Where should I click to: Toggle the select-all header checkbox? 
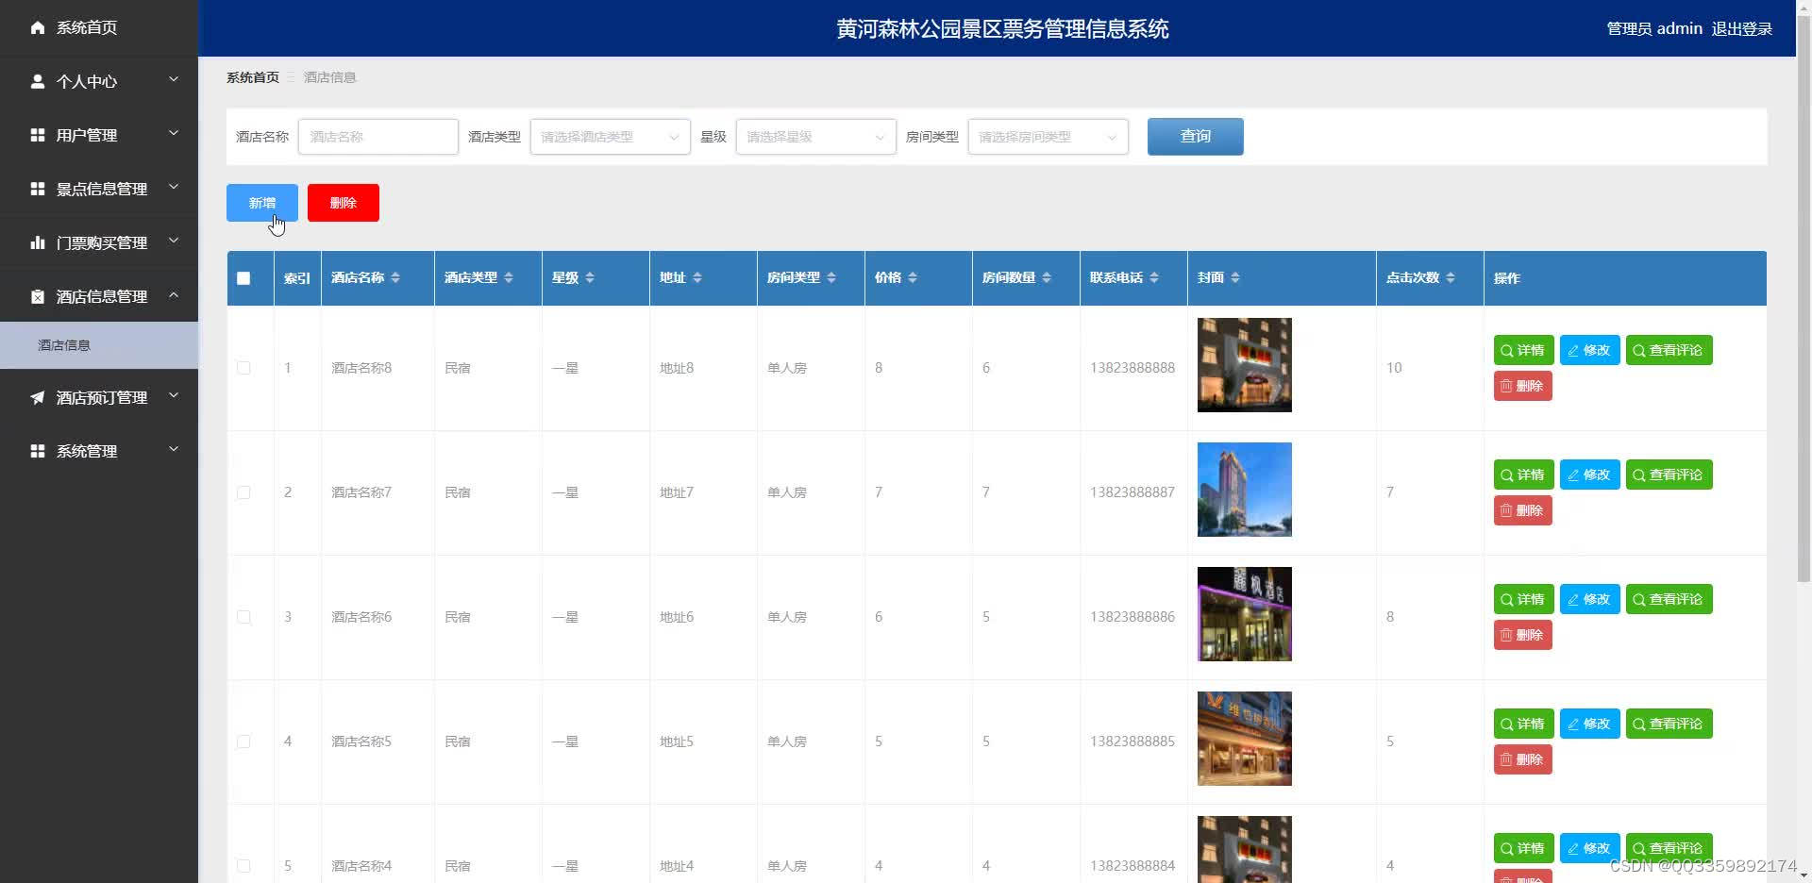tap(243, 278)
